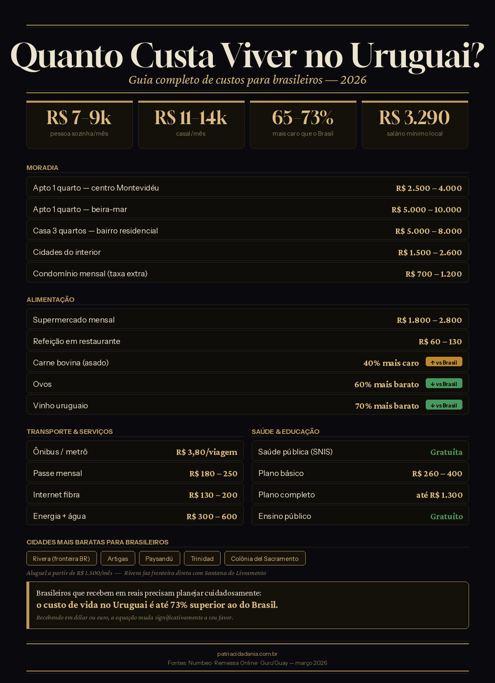Screen dimensions: 495x683
Task: Select the Rivera (fronteira BR) city tag
Action: pos(61,558)
